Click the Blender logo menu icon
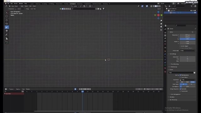Screen dimensions: 201x113 [x=6, y=3]
